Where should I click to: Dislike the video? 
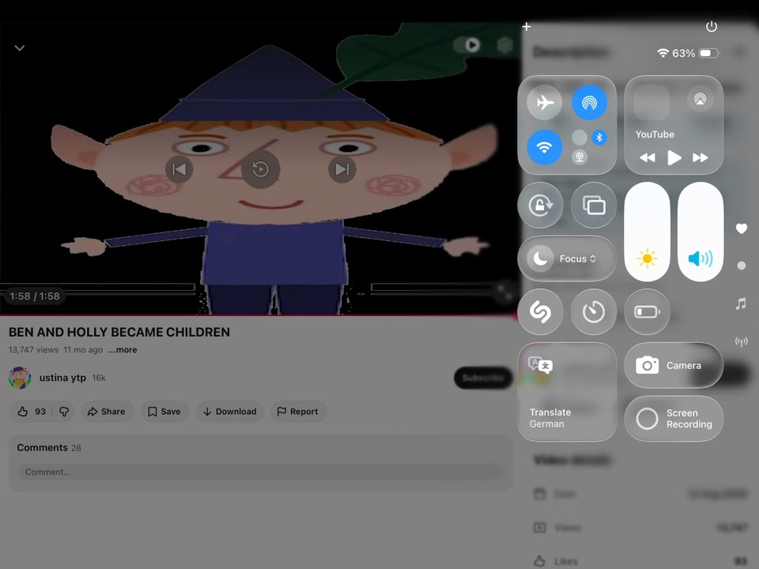64,412
